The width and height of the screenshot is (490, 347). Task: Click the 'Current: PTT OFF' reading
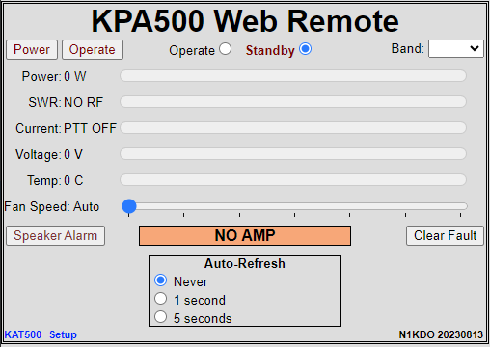click(66, 129)
